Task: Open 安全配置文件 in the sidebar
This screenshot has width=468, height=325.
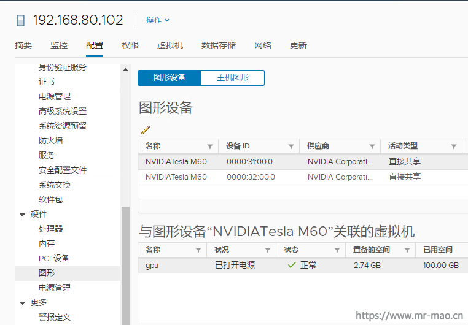Action: click(63, 170)
